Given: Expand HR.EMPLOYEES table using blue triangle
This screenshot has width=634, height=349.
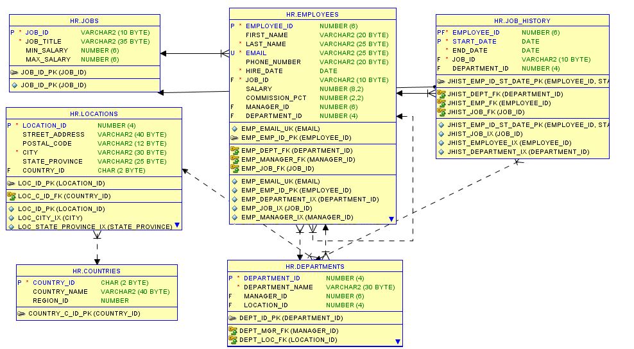Looking at the screenshot, I should click(391, 219).
